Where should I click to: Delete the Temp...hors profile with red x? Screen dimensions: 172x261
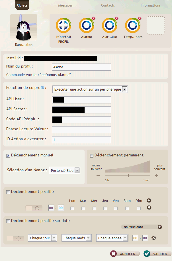(x=140, y=18)
